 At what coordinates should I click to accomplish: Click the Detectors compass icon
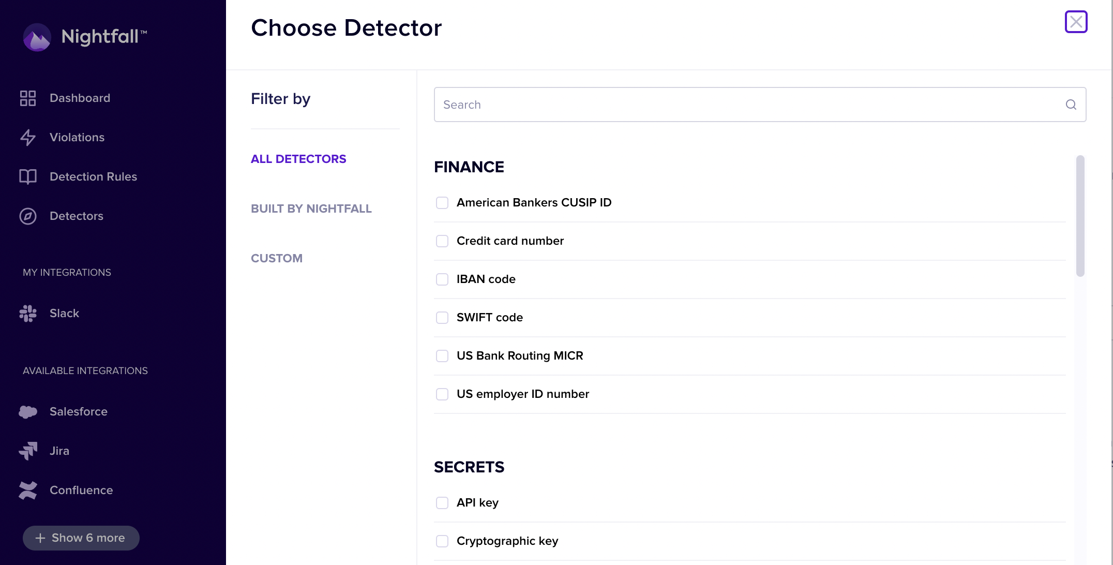click(28, 216)
